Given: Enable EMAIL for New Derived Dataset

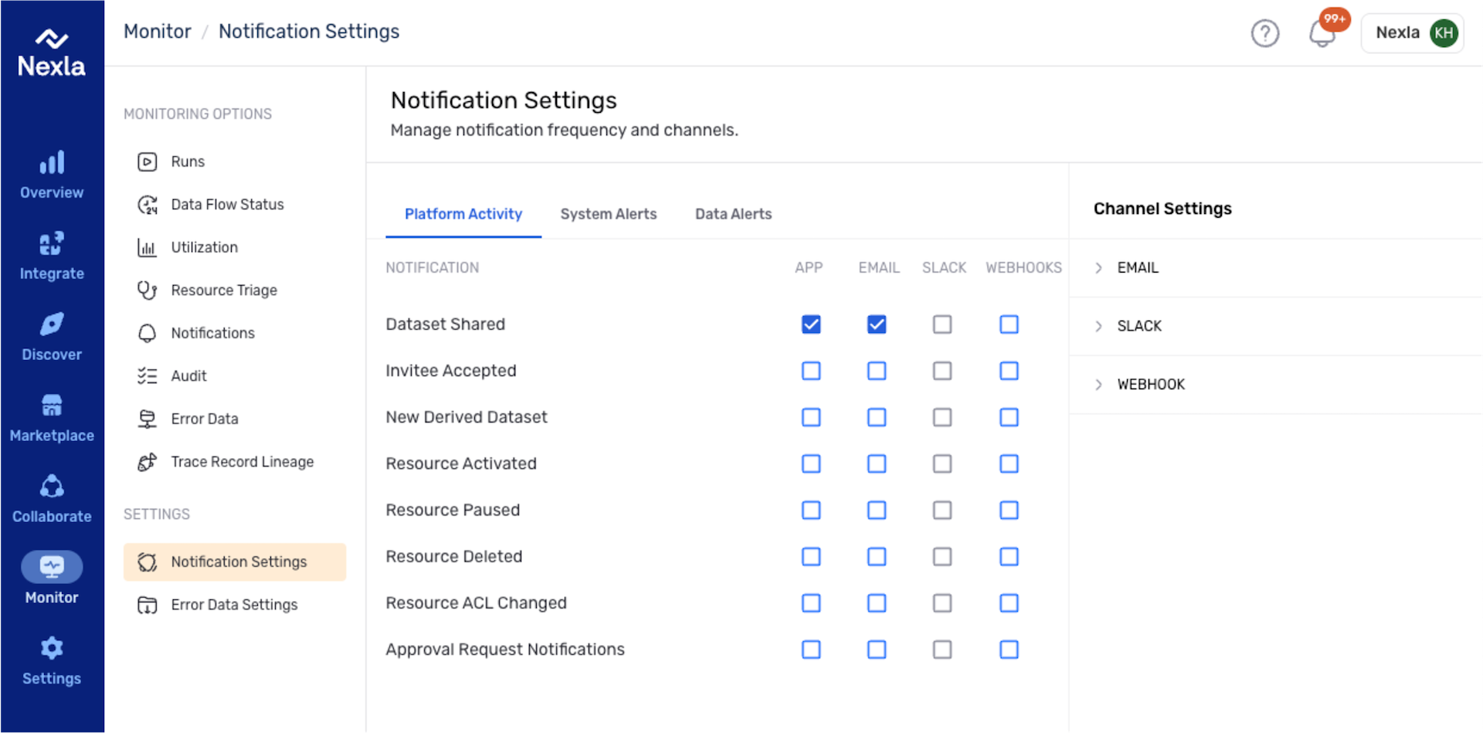Looking at the screenshot, I should click(877, 417).
